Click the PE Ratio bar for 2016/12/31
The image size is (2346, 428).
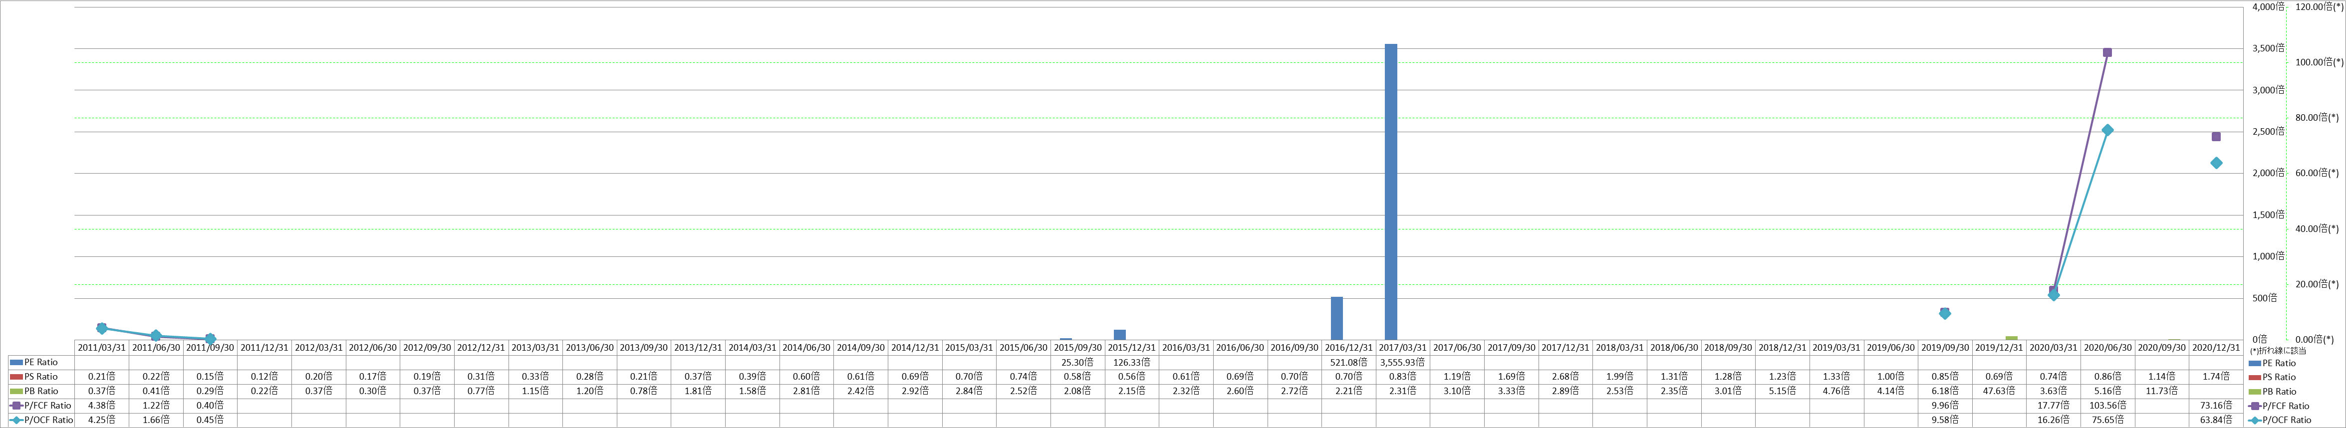click(1337, 318)
